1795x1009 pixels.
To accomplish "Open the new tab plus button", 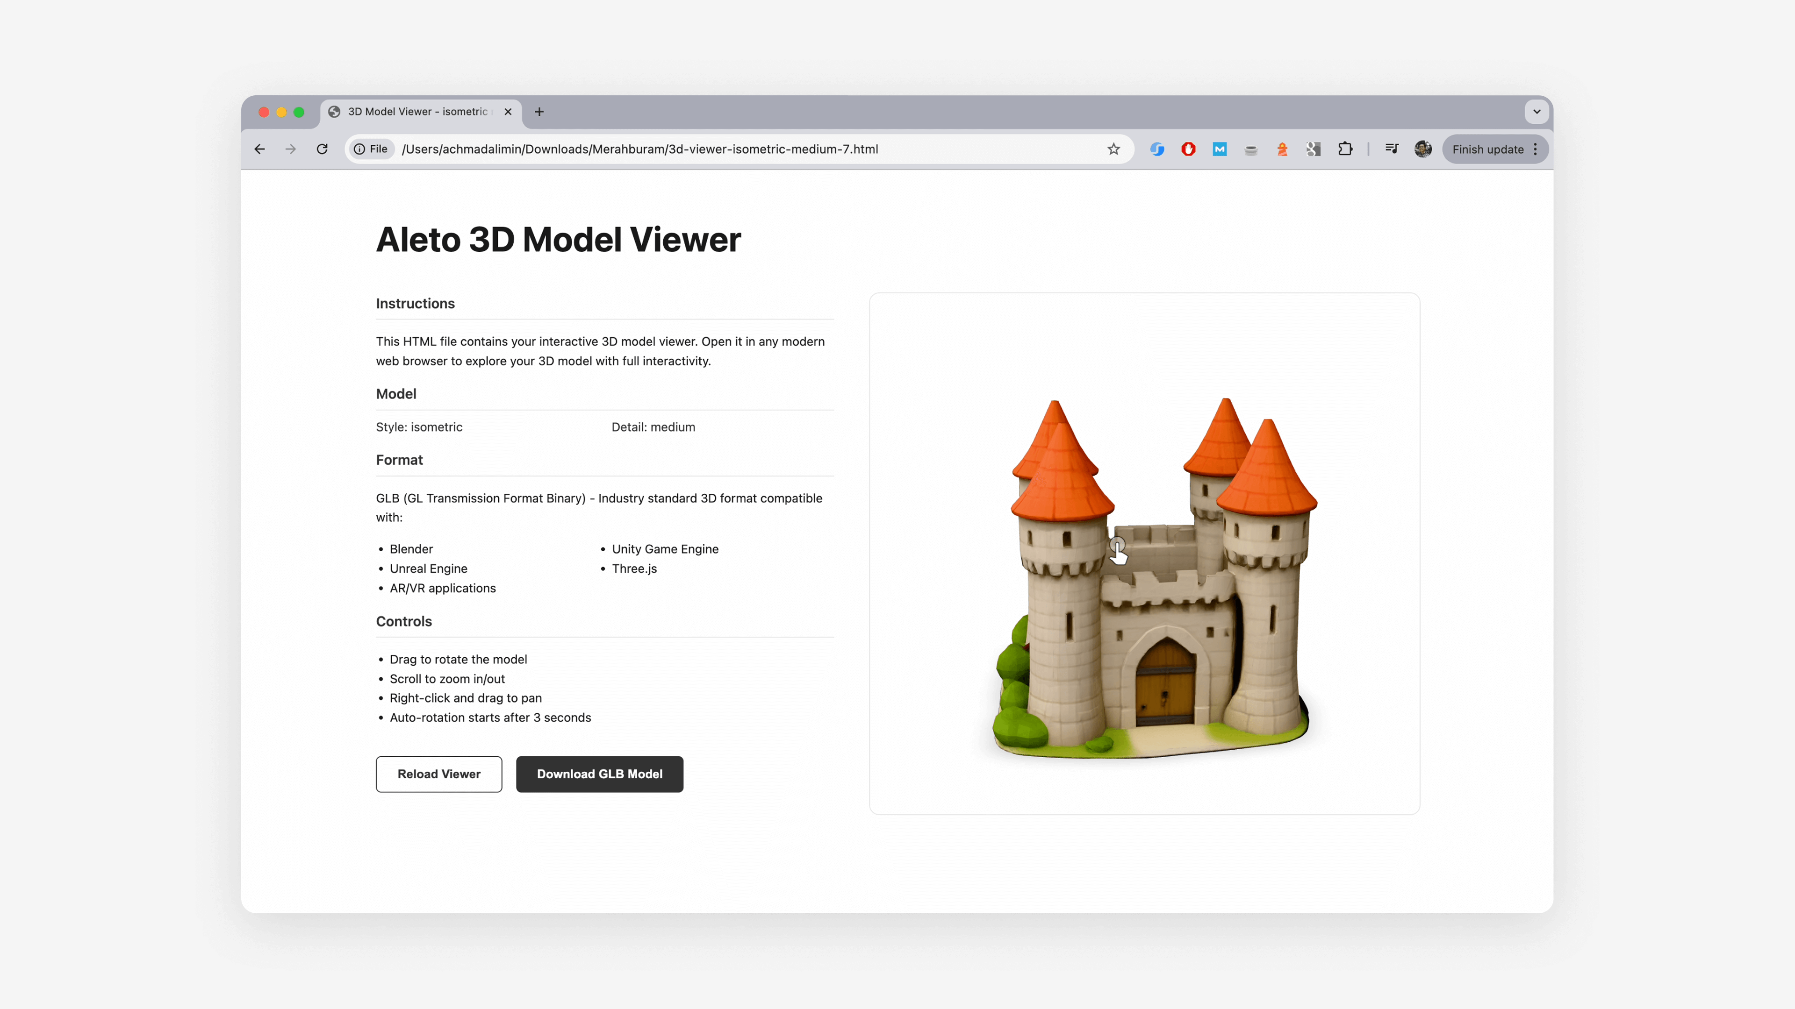I will (538, 112).
